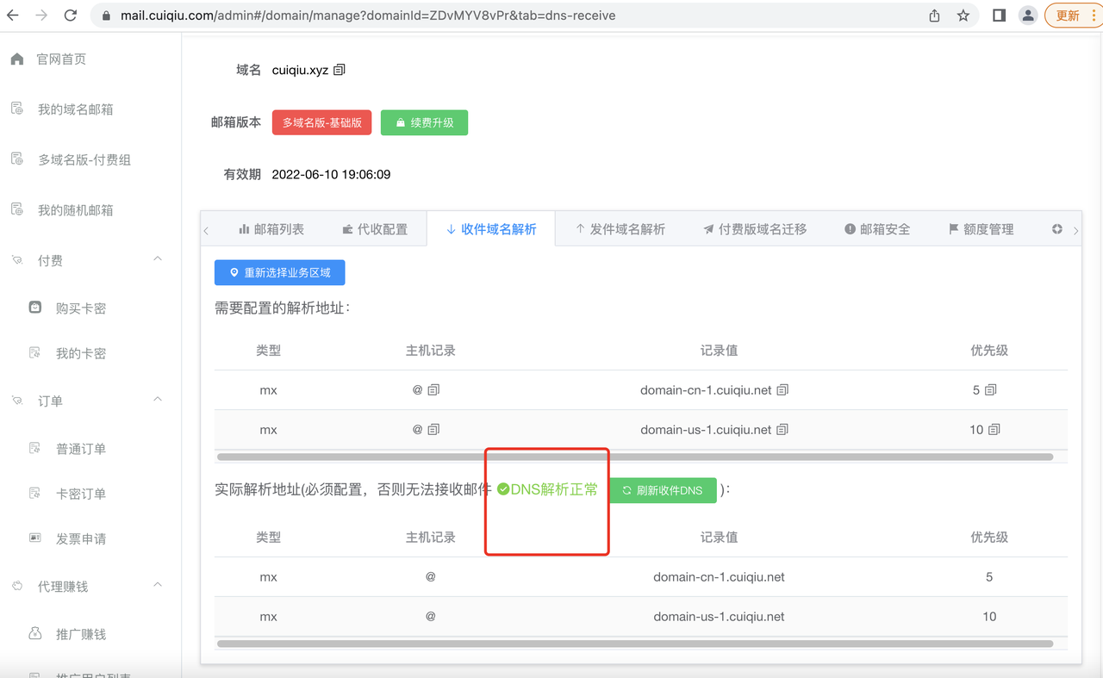Switch to 付费版域名迁移 tab
Image resolution: width=1103 pixels, height=678 pixels.
(x=755, y=229)
